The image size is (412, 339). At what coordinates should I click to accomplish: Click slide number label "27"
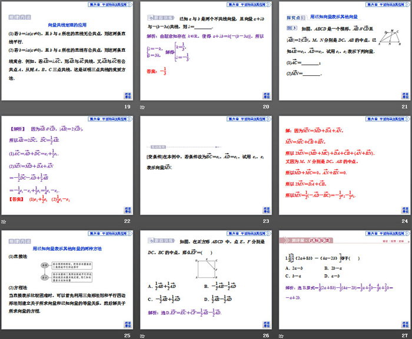tap(405, 335)
